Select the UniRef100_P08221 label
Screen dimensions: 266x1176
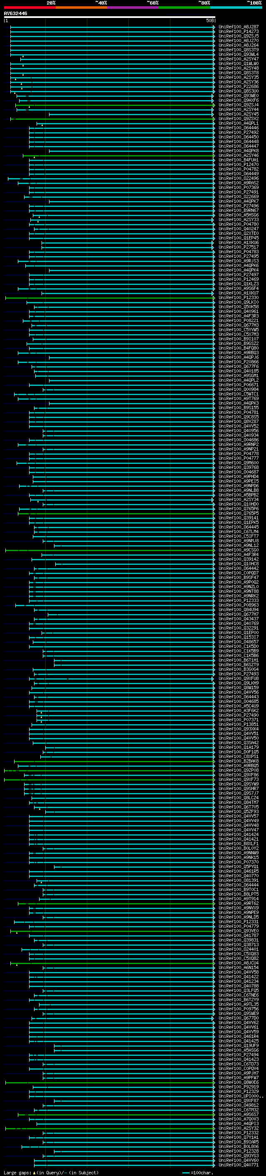click(238, 320)
